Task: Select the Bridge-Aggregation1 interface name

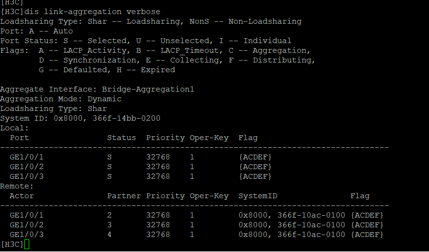Action: click(x=148, y=89)
